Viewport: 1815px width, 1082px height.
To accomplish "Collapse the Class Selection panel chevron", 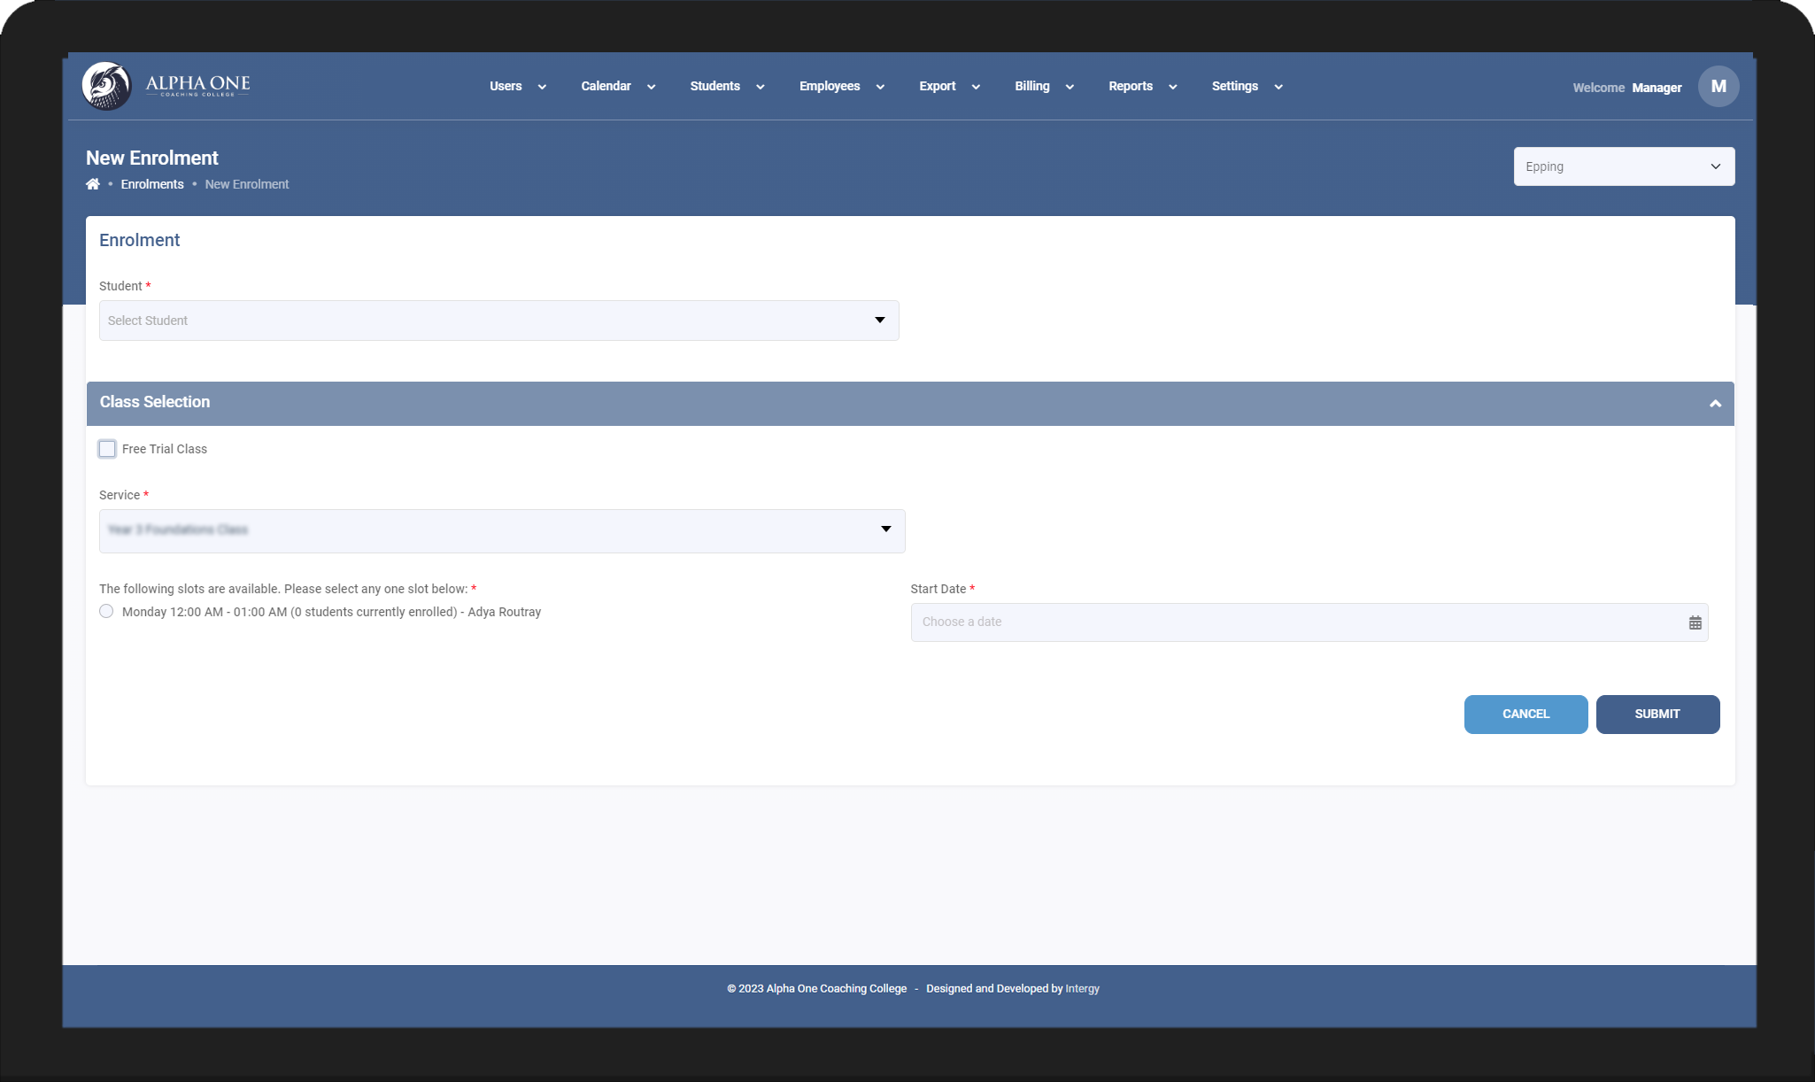I will (x=1715, y=404).
